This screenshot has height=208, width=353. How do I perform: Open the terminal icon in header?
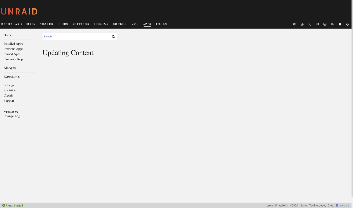310,24
